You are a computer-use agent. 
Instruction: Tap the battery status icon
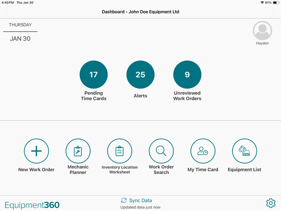[276, 2]
